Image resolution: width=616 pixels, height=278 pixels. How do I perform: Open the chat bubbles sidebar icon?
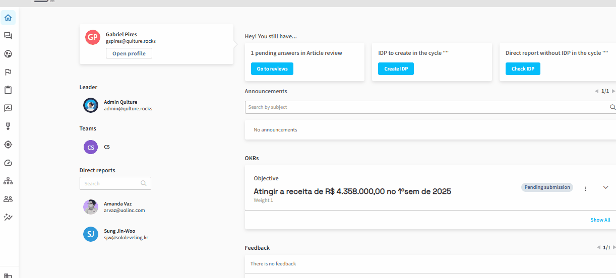pos(8,36)
